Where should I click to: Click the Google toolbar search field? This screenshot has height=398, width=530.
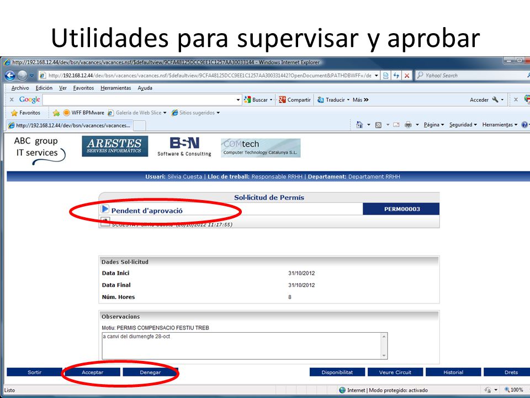coord(139,99)
